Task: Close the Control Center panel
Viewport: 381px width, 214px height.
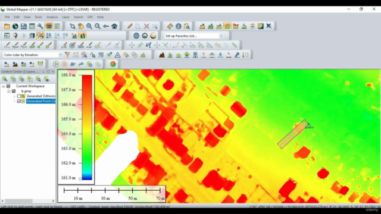Action: coord(53,71)
